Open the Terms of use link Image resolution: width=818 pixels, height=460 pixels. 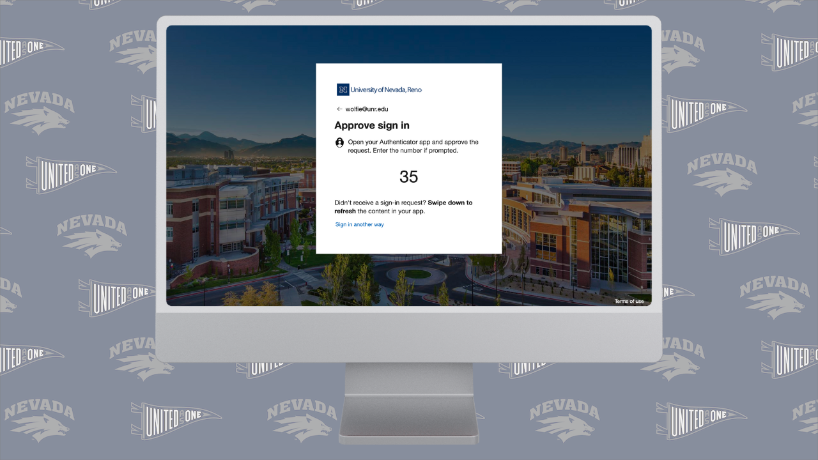[x=629, y=301]
